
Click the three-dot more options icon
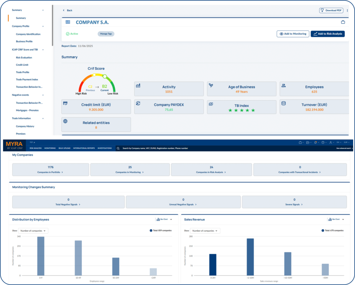point(347,10)
